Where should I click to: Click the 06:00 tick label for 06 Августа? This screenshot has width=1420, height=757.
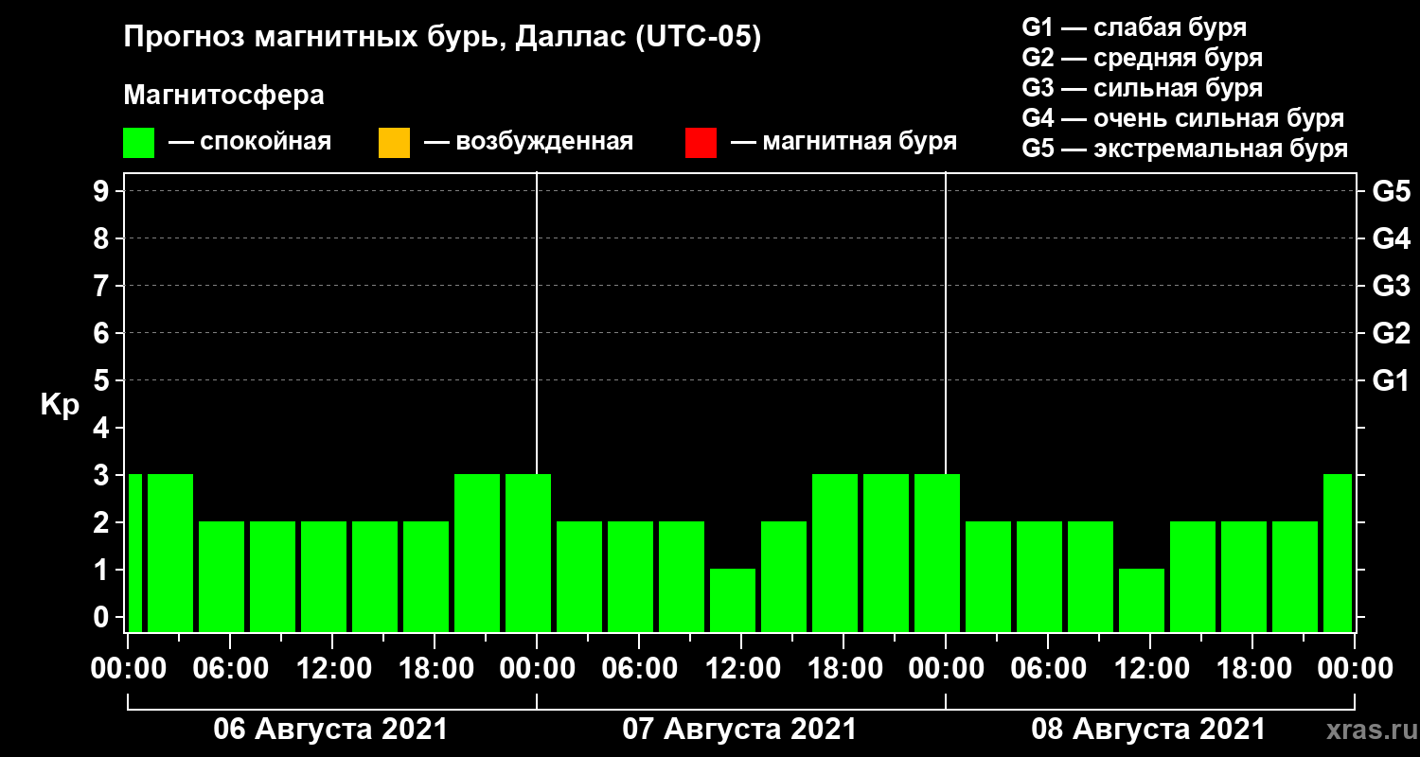[230, 668]
